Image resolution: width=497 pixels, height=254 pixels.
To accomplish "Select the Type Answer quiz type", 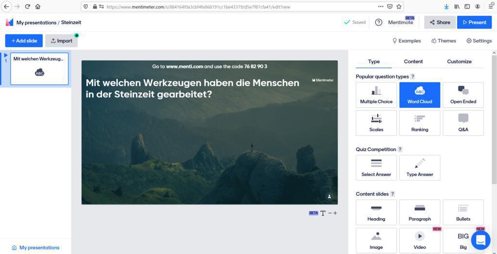I will pos(420,168).
